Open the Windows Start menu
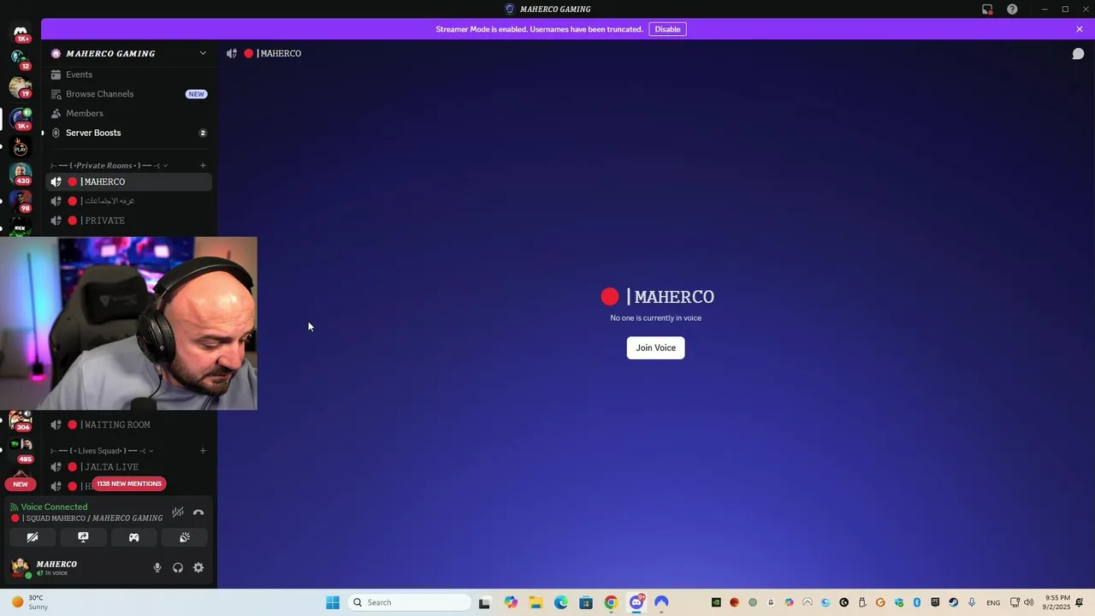1095x616 pixels. [x=333, y=602]
